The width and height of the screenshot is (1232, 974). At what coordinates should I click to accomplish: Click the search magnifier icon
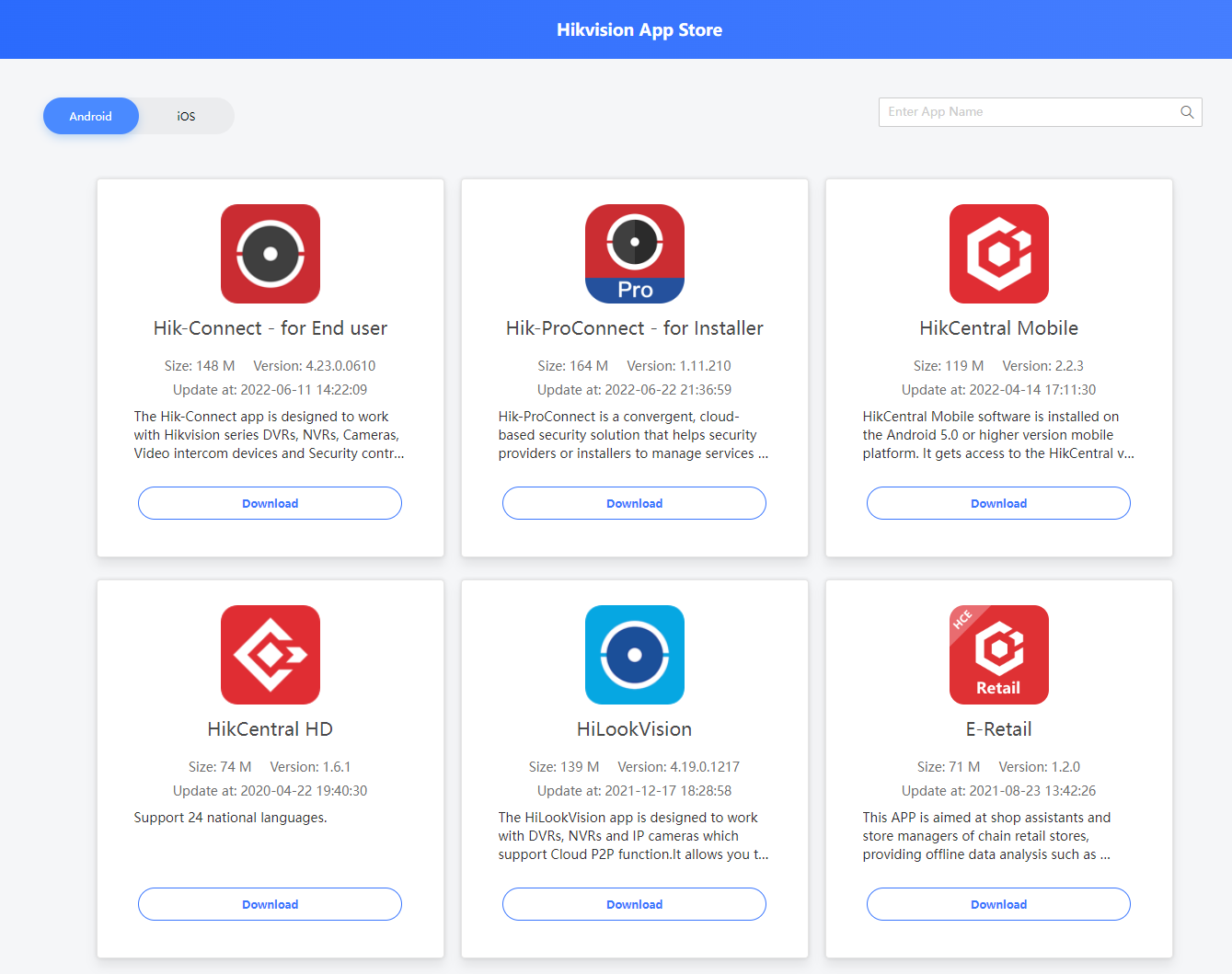[1187, 112]
